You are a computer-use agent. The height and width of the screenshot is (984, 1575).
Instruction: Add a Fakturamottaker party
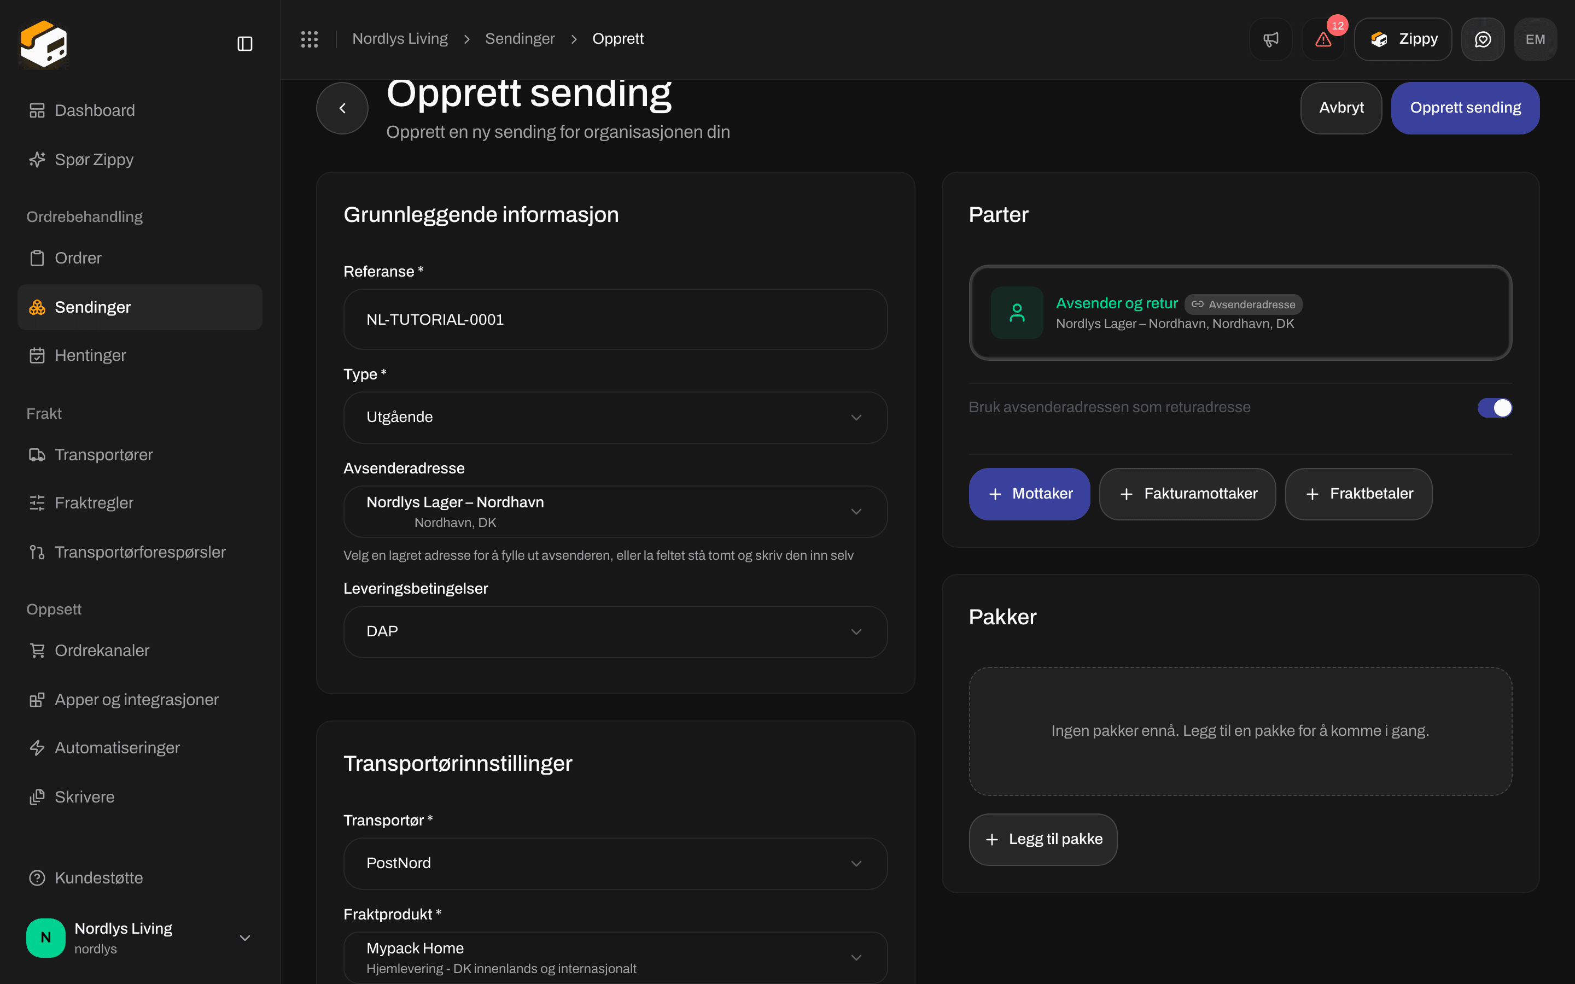coord(1187,494)
